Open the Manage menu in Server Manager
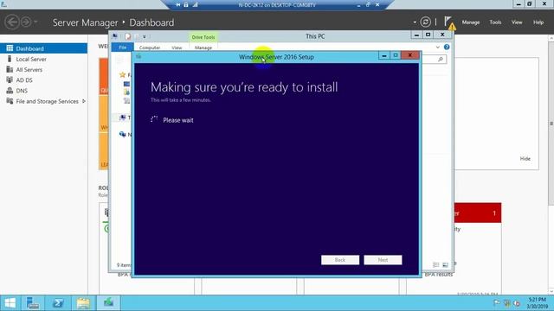Viewport: 554px width, 311px height. 471,22
